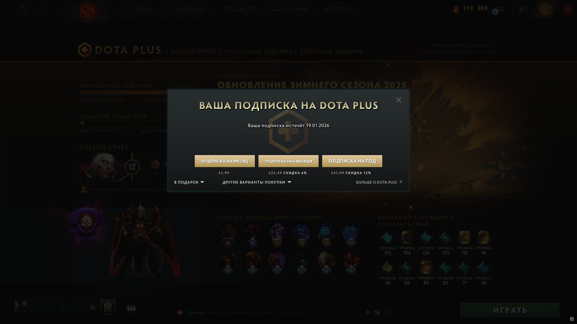Viewport: 577px width, 324px height.
Task: Open «Больше о Dota Plus» link
Action: point(379,182)
